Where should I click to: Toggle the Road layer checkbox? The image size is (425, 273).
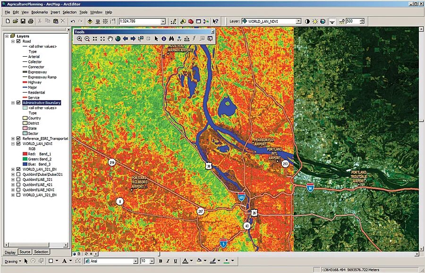pyautogui.click(x=18, y=41)
